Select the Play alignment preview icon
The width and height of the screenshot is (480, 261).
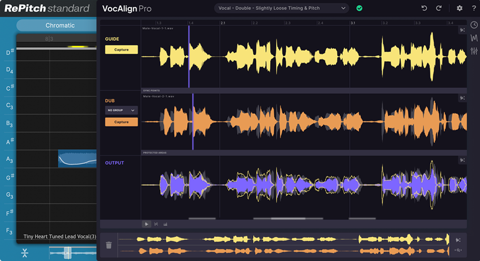point(146,224)
